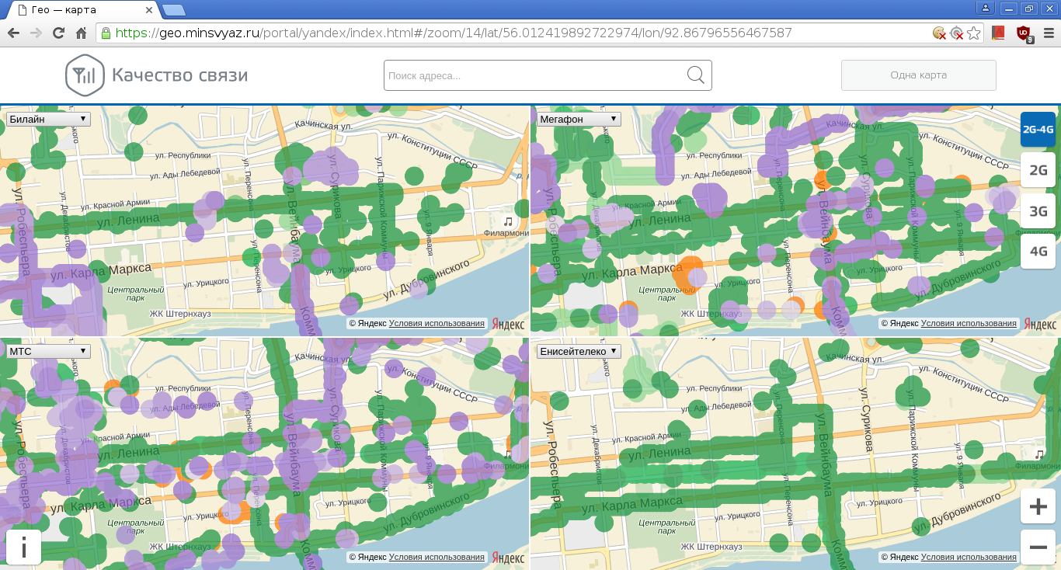The image size is (1061, 570).
Task: Open Условия использования on Енисейтелеком map
Action: click(x=968, y=557)
